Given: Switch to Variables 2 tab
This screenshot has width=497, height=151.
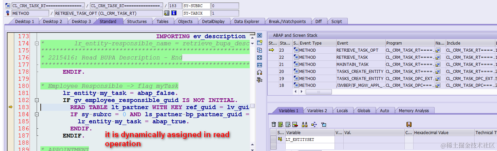Looking at the screenshot, I should (x=317, y=110).
